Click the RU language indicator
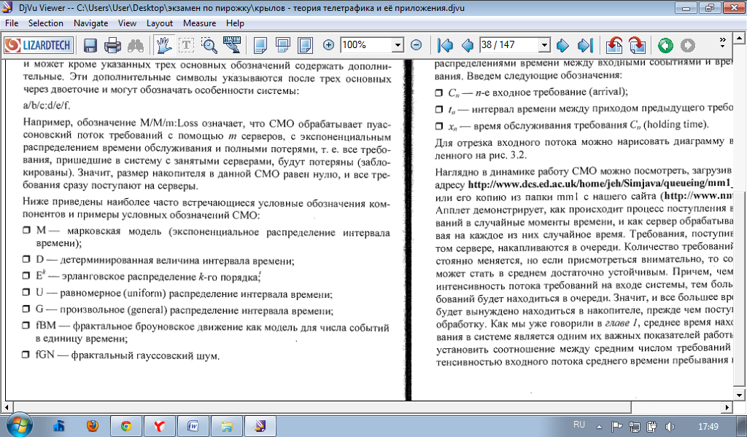 coord(578,425)
